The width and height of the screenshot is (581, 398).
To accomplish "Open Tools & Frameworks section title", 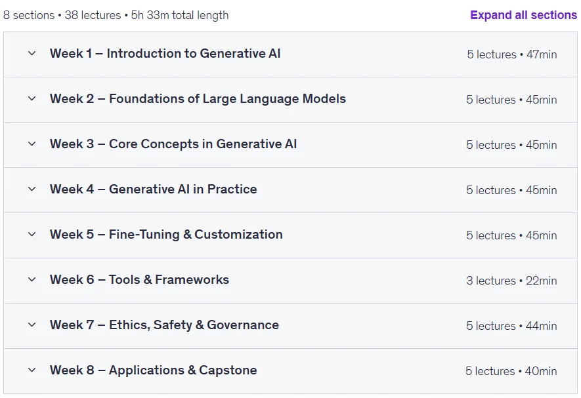I will point(169,279).
